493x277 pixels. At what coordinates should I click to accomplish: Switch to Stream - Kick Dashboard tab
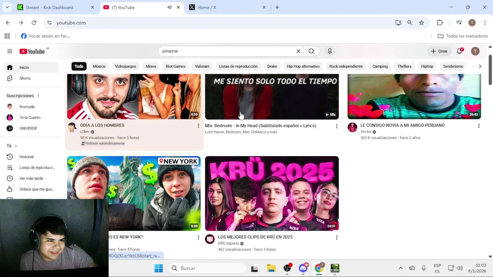click(49, 7)
